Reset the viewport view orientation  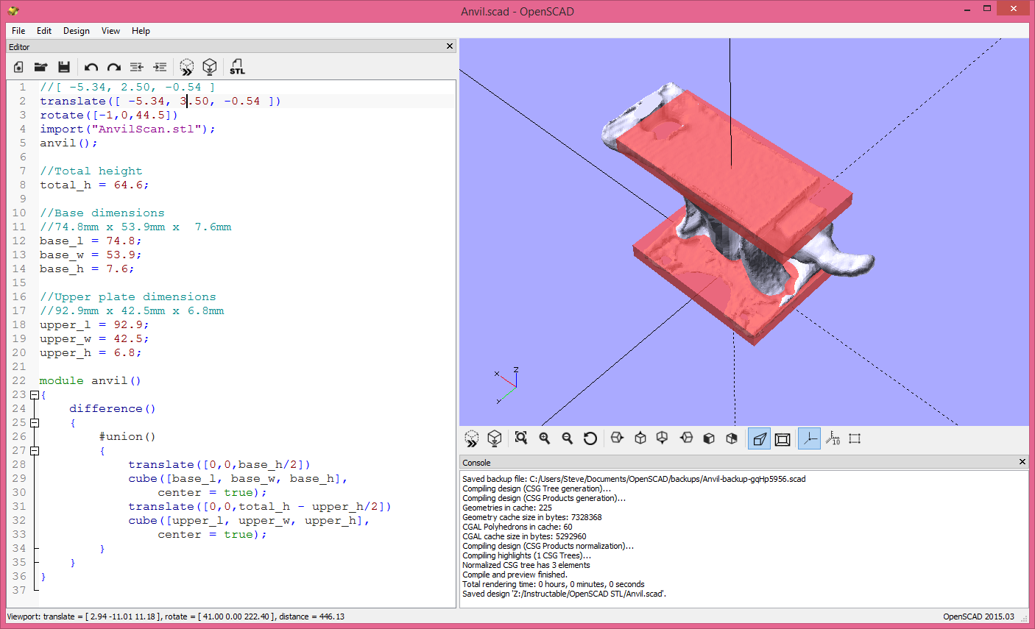coord(590,438)
